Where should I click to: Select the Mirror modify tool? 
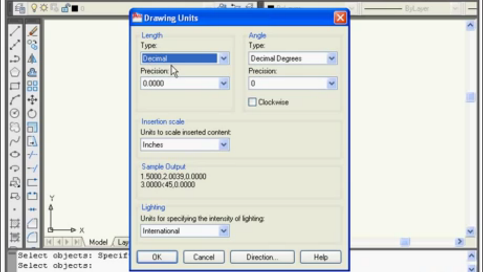pos(32,58)
